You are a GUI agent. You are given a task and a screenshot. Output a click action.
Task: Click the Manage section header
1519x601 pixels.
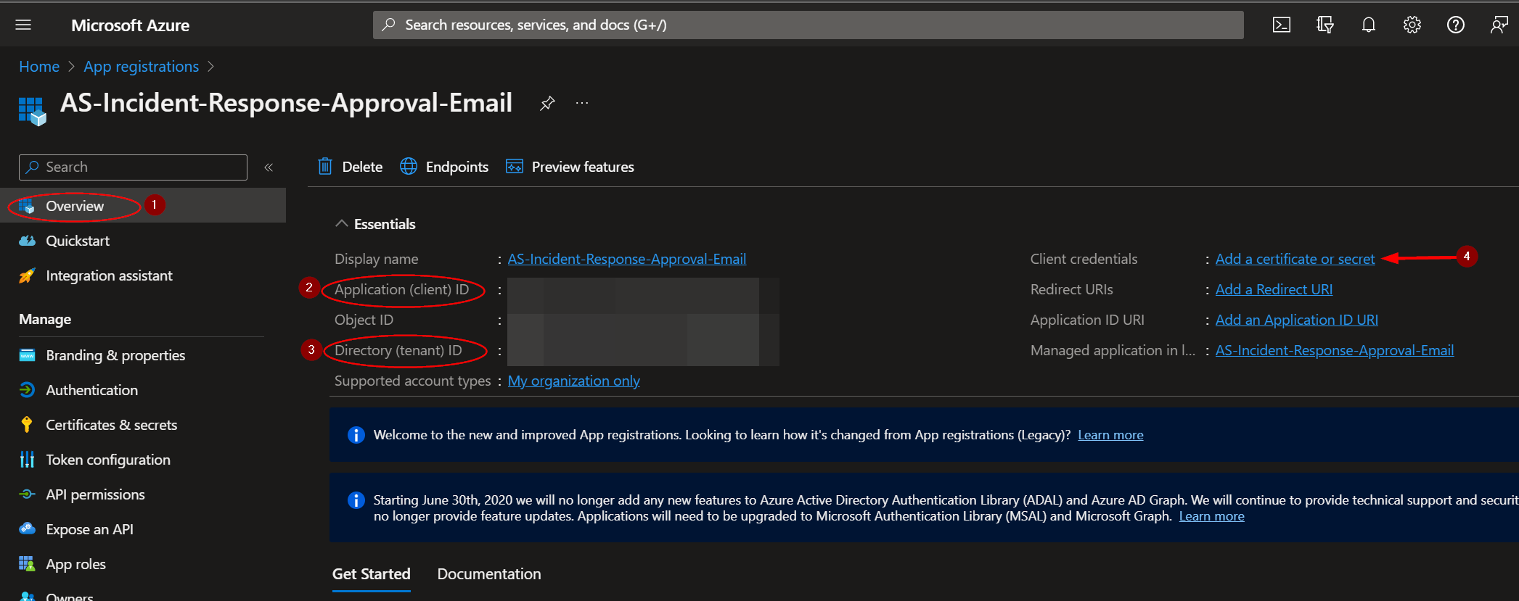coord(45,319)
